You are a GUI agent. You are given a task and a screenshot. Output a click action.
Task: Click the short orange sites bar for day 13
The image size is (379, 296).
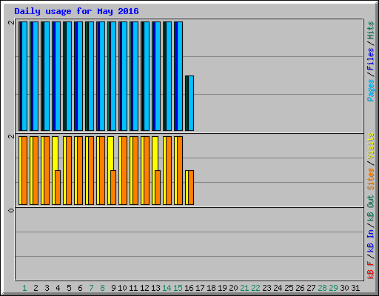158,187
